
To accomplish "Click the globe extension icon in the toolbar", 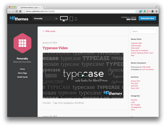I will [x=141, y=11].
